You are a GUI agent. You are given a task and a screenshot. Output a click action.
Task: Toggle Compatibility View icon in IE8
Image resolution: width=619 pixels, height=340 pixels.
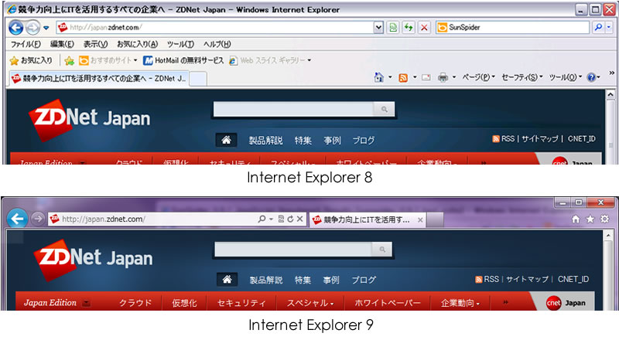click(x=393, y=27)
